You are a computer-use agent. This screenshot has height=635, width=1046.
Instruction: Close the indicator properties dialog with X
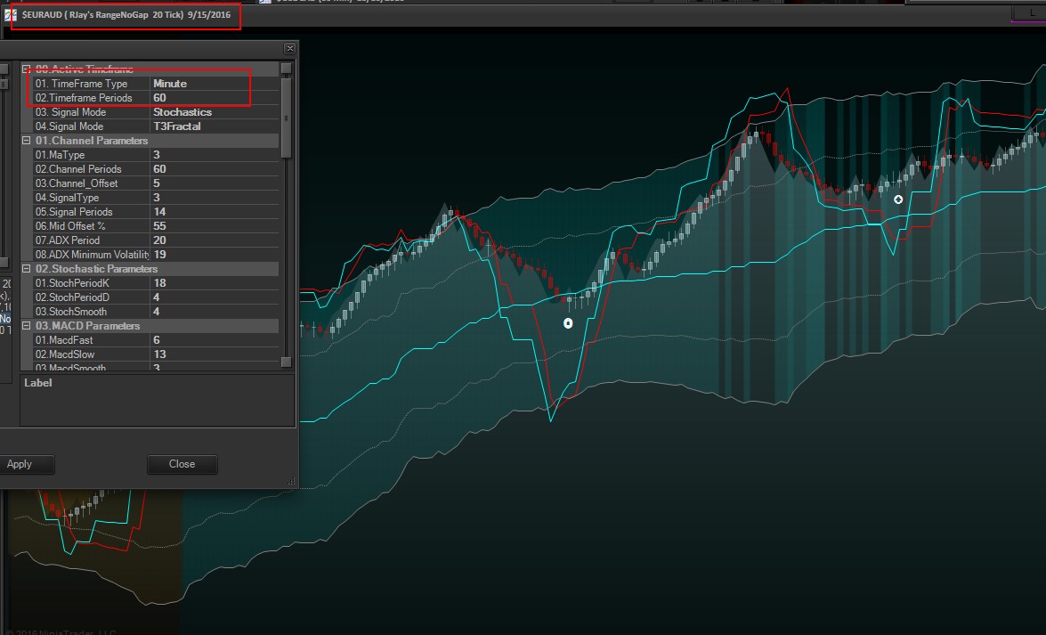[x=289, y=48]
